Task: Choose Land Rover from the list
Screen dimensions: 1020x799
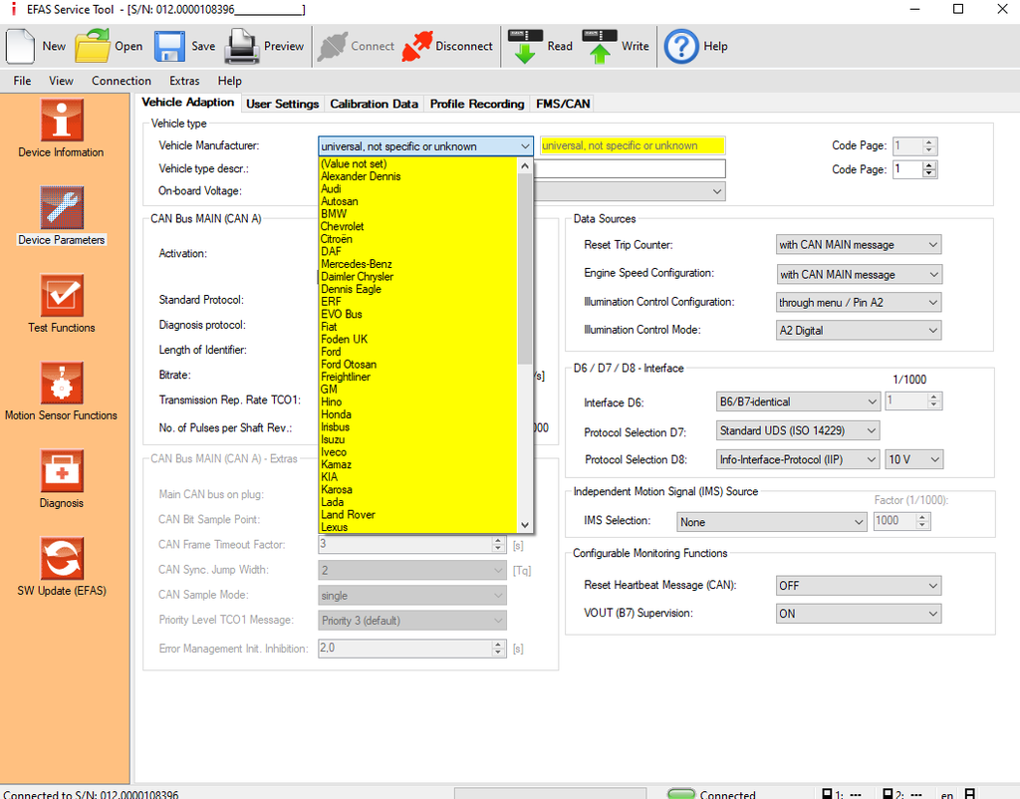Action: [x=417, y=515]
